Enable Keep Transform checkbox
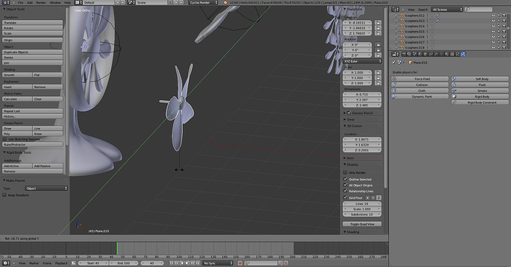The height and width of the screenshot is (267, 511). (x=4, y=195)
